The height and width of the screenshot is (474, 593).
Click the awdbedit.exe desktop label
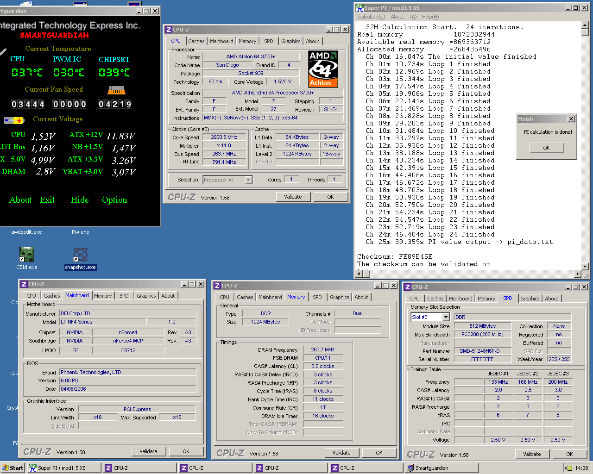point(27,232)
